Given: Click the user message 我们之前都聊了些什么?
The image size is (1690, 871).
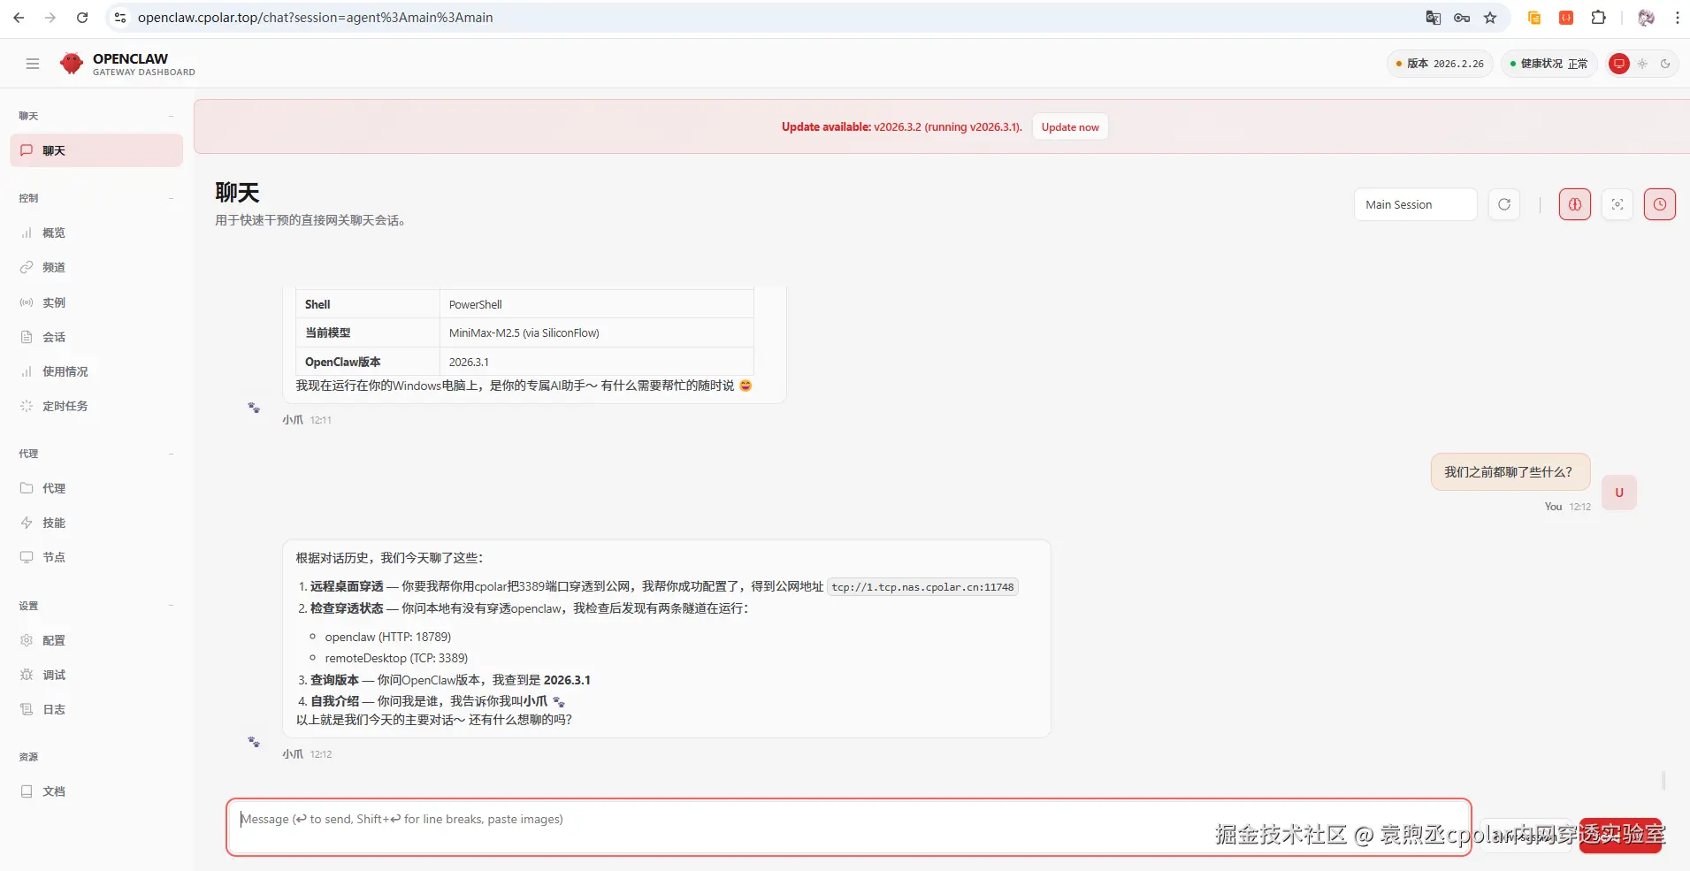Looking at the screenshot, I should [1510, 472].
